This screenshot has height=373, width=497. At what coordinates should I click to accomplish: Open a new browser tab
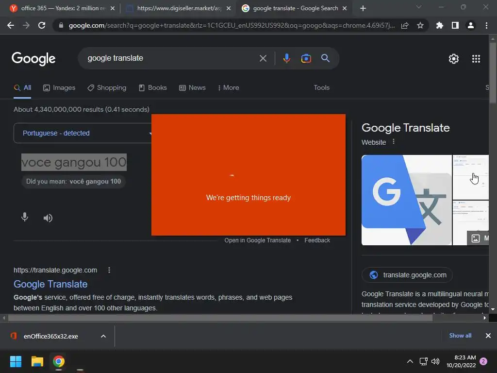click(363, 8)
